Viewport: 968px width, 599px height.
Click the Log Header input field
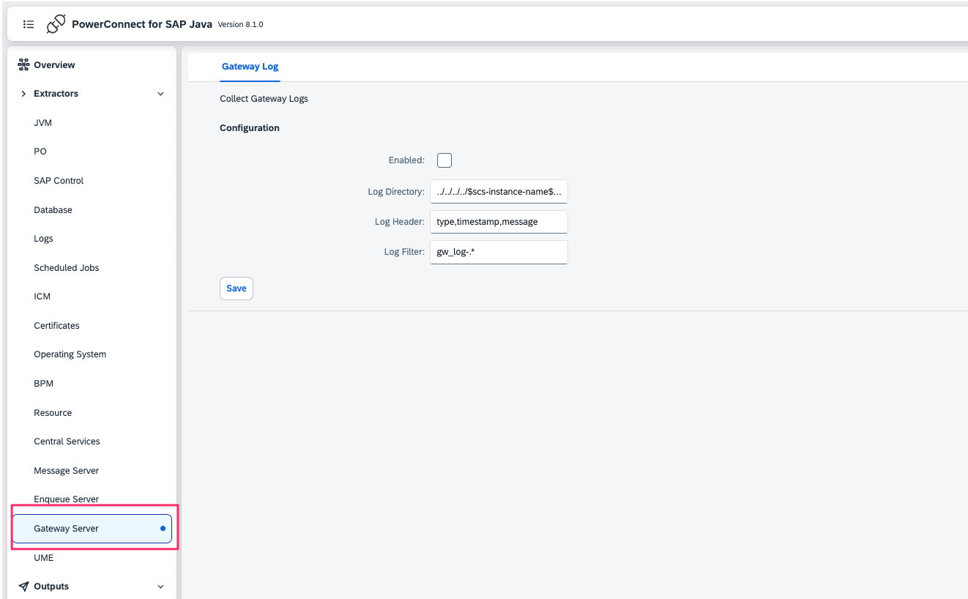(499, 222)
